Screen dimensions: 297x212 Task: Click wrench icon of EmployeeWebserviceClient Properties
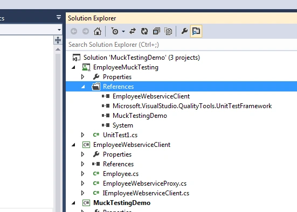(x=96, y=154)
